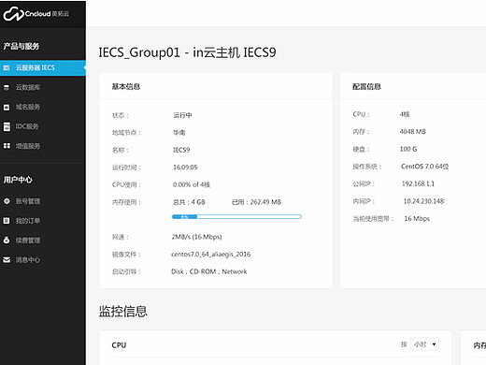
Task: Go to 我的订单 page
Action: 43,221
